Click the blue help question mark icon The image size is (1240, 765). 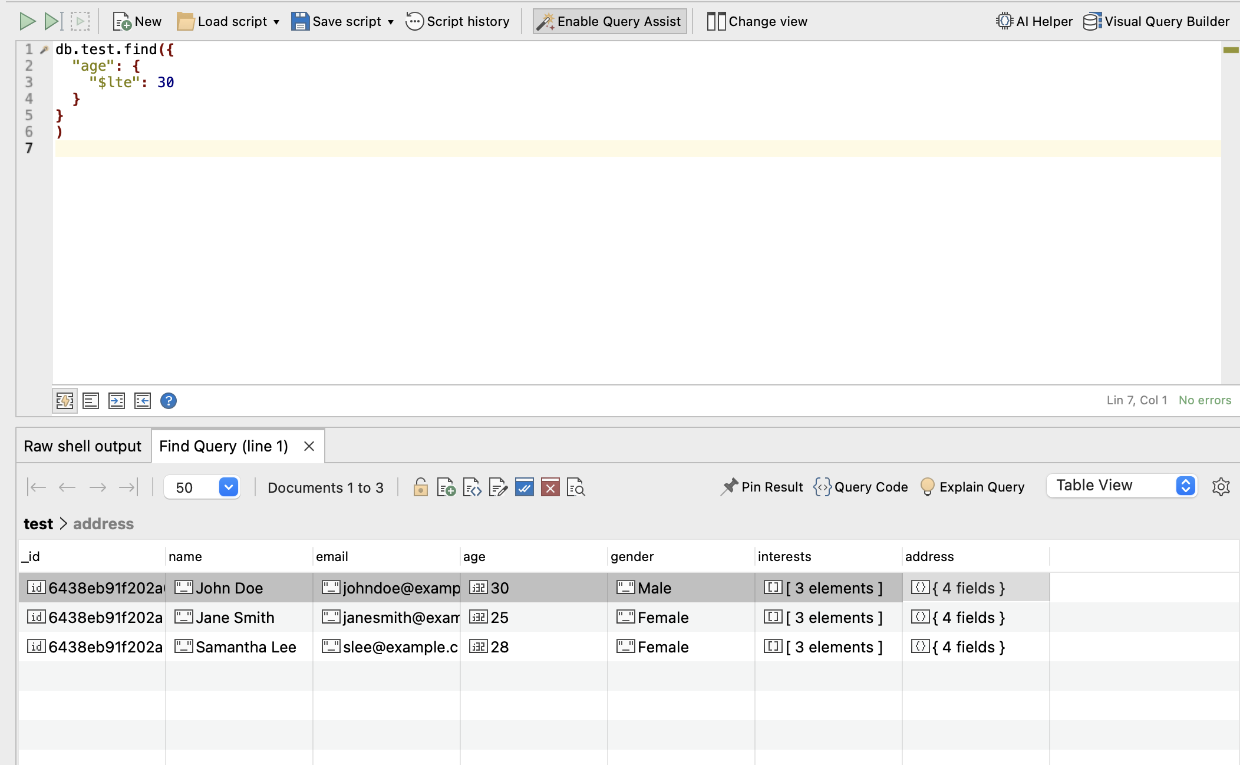(169, 401)
